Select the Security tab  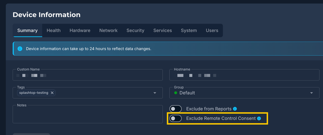pyautogui.click(x=135, y=30)
